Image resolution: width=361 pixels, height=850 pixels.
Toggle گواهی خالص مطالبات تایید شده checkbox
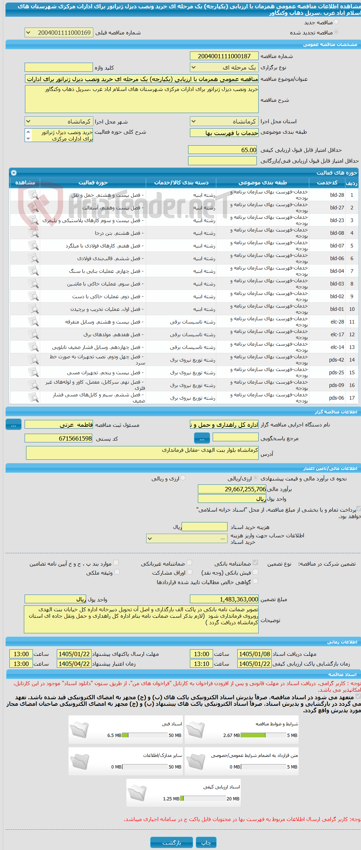tap(255, 582)
